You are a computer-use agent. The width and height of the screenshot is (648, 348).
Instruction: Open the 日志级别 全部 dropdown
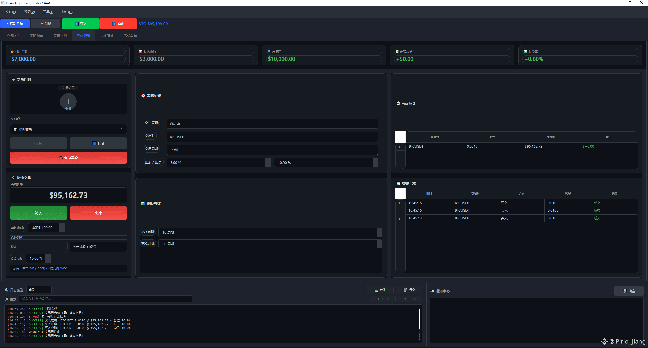[39, 290]
